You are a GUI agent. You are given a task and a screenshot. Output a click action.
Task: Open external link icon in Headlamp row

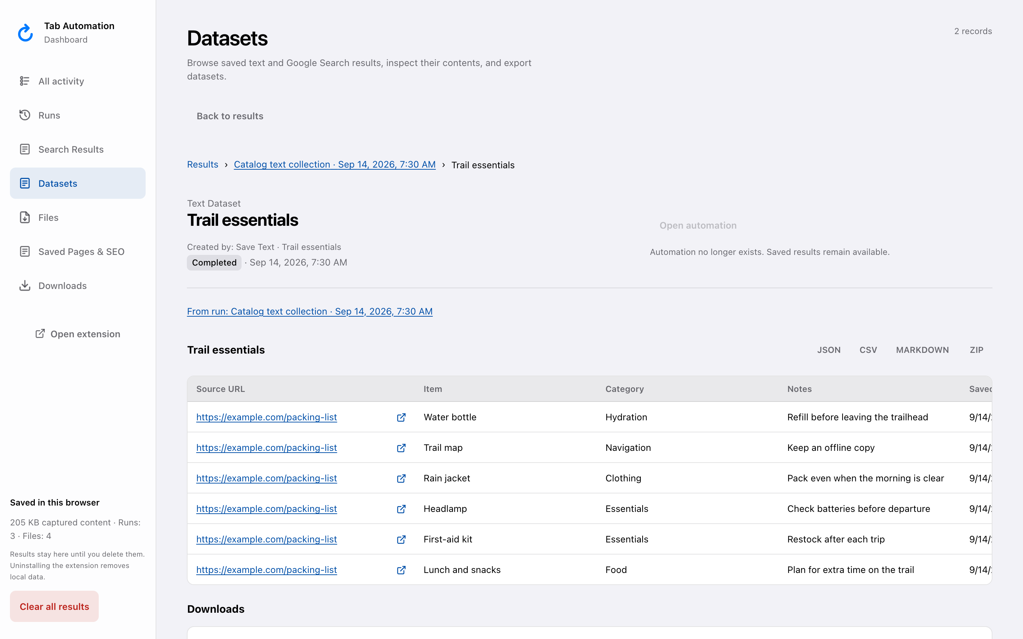click(401, 509)
